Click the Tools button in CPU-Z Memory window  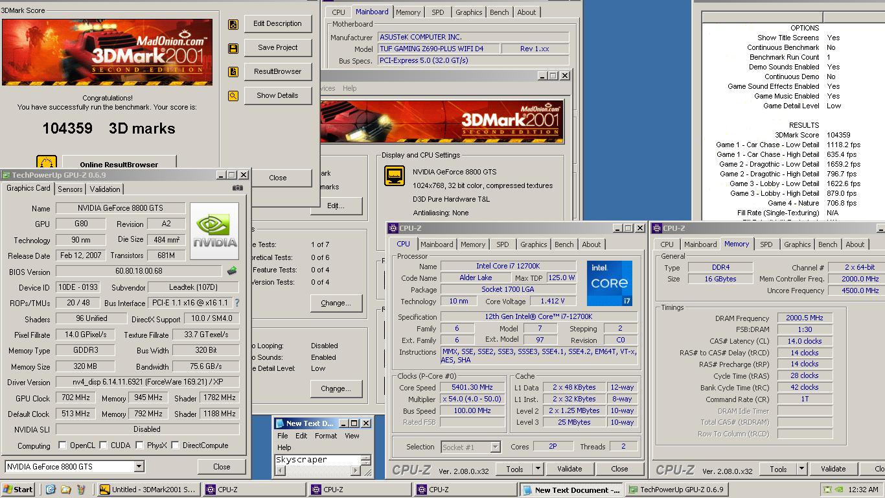click(778, 469)
